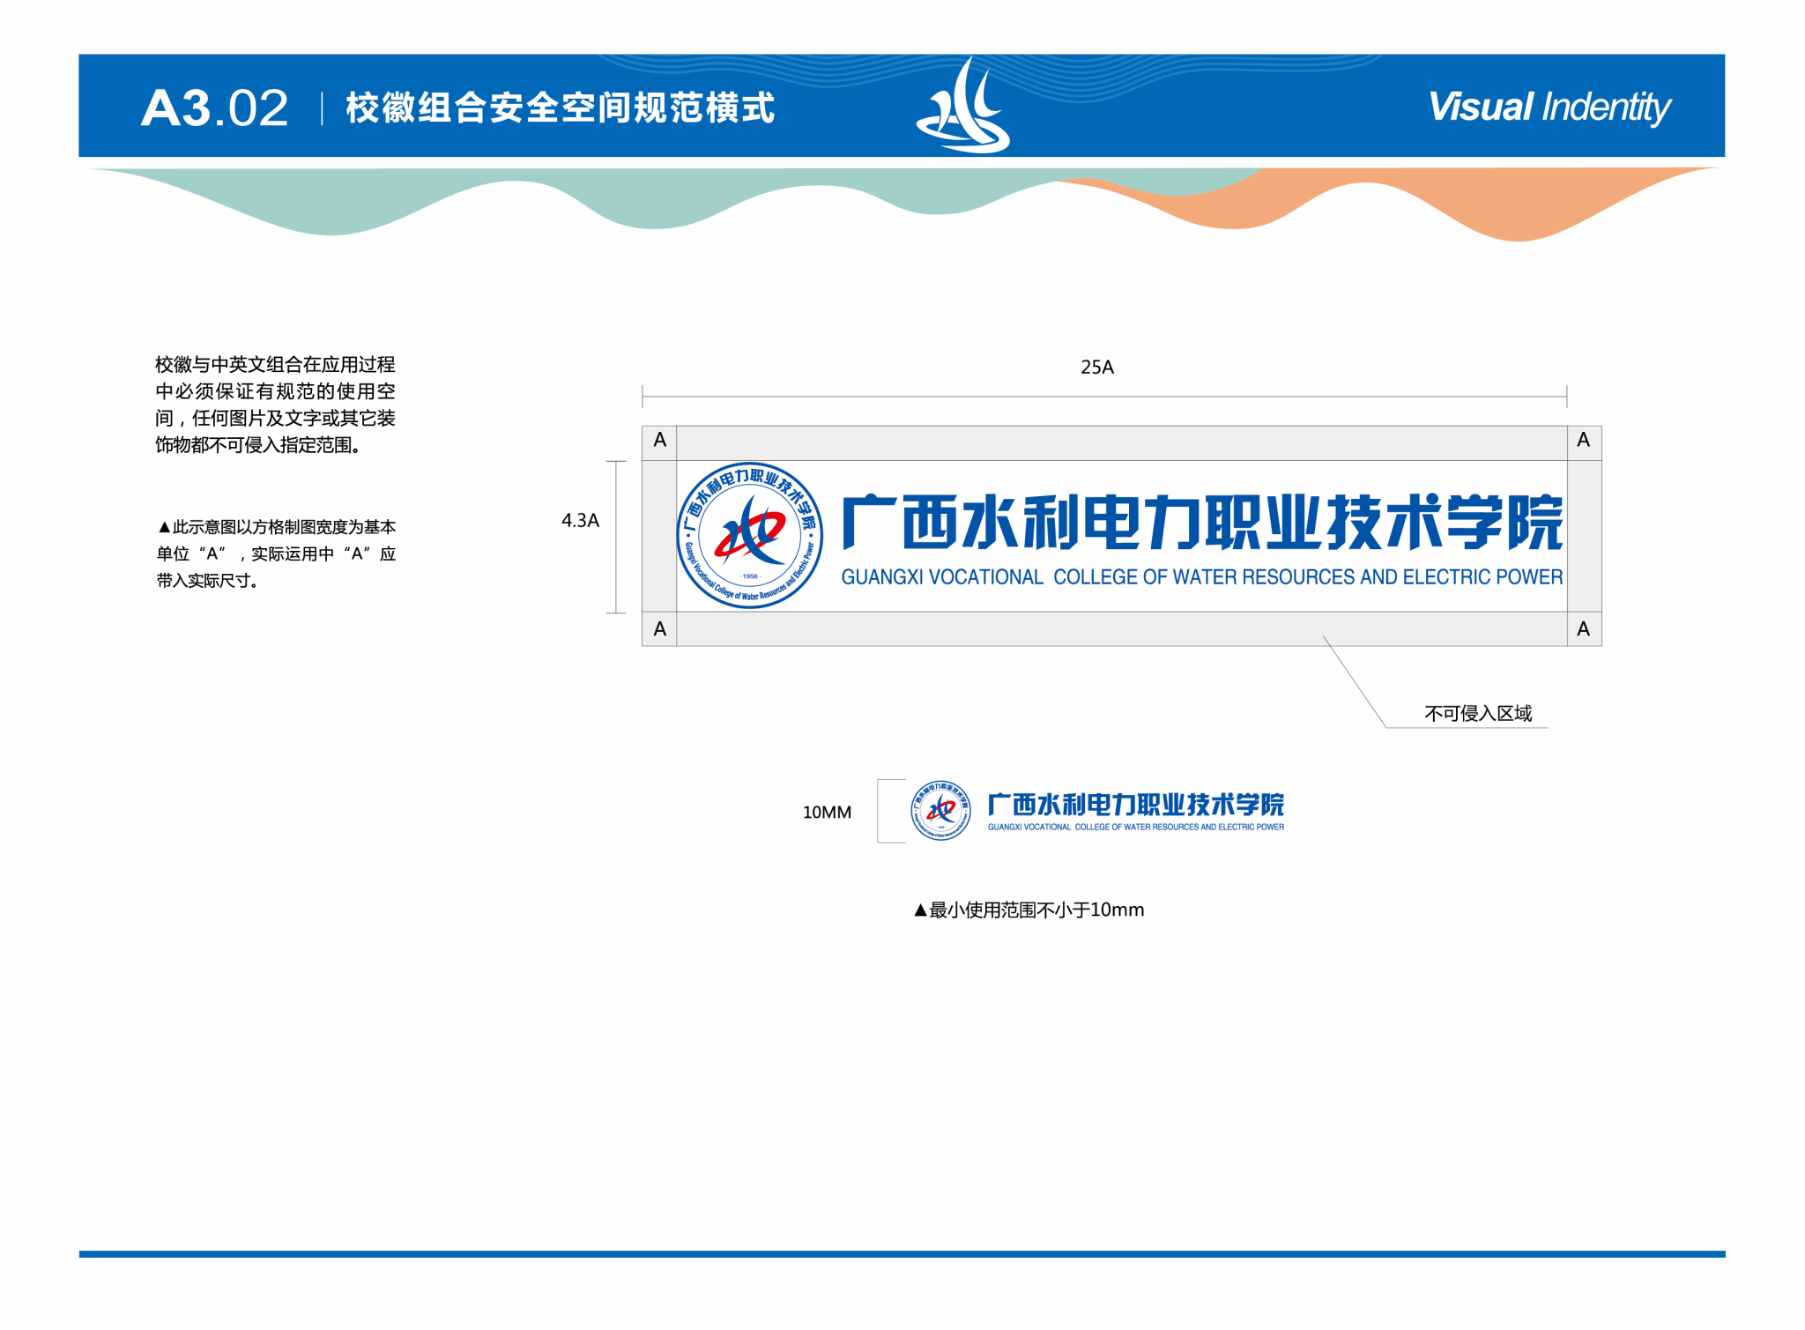
Task: Click the bottom-left 'A' corner cell
Action: pos(659,629)
